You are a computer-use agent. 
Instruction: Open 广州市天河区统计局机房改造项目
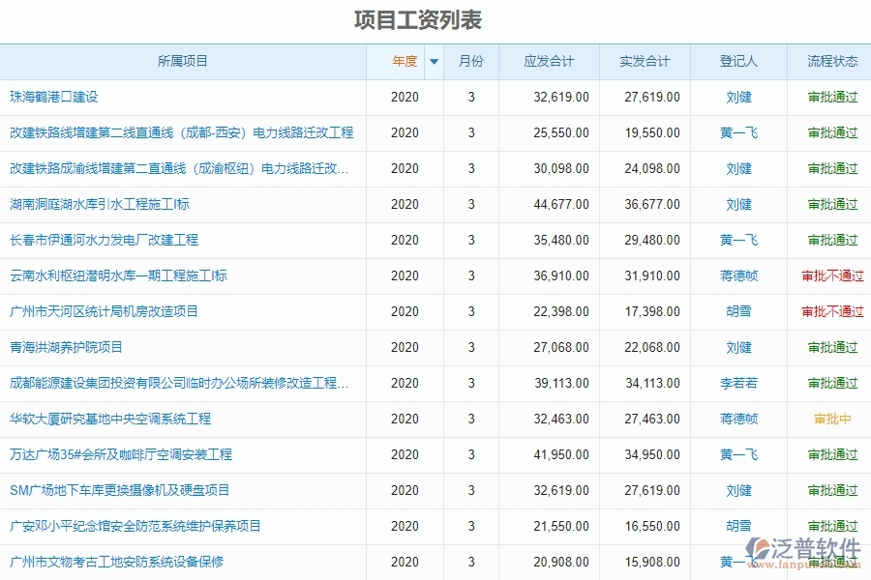point(106,311)
